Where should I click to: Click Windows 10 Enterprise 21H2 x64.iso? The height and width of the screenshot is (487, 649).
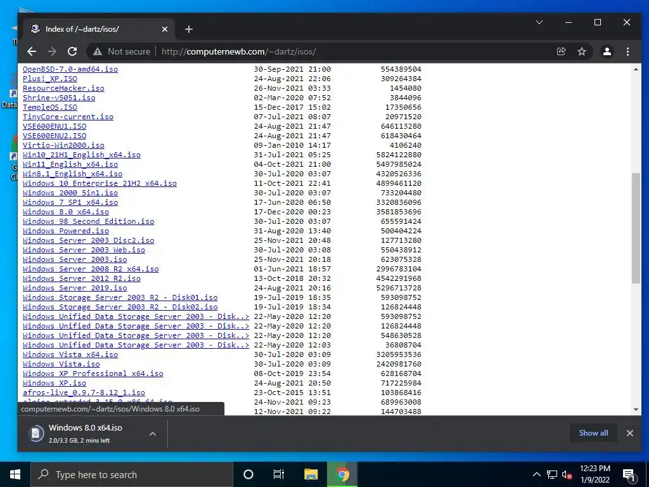[100, 183]
